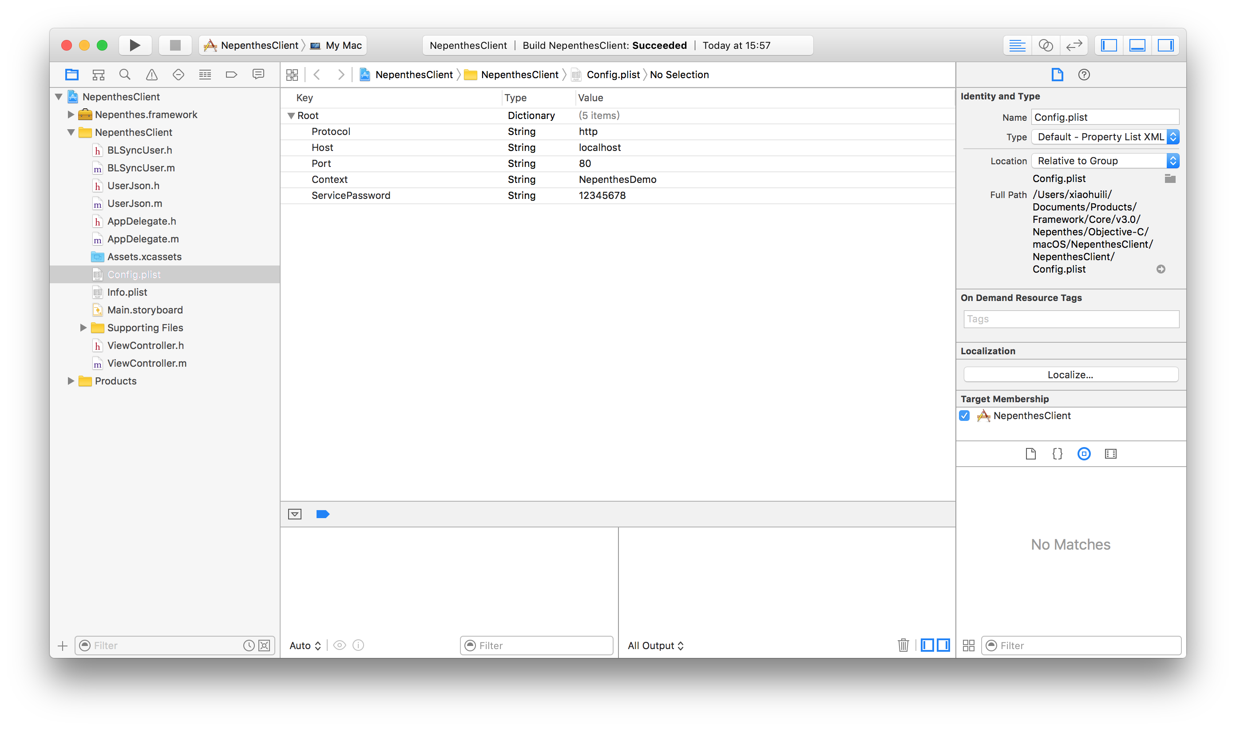Toggle breakpoints activation in debug bar
Screen dimensions: 1236x729
click(x=323, y=514)
